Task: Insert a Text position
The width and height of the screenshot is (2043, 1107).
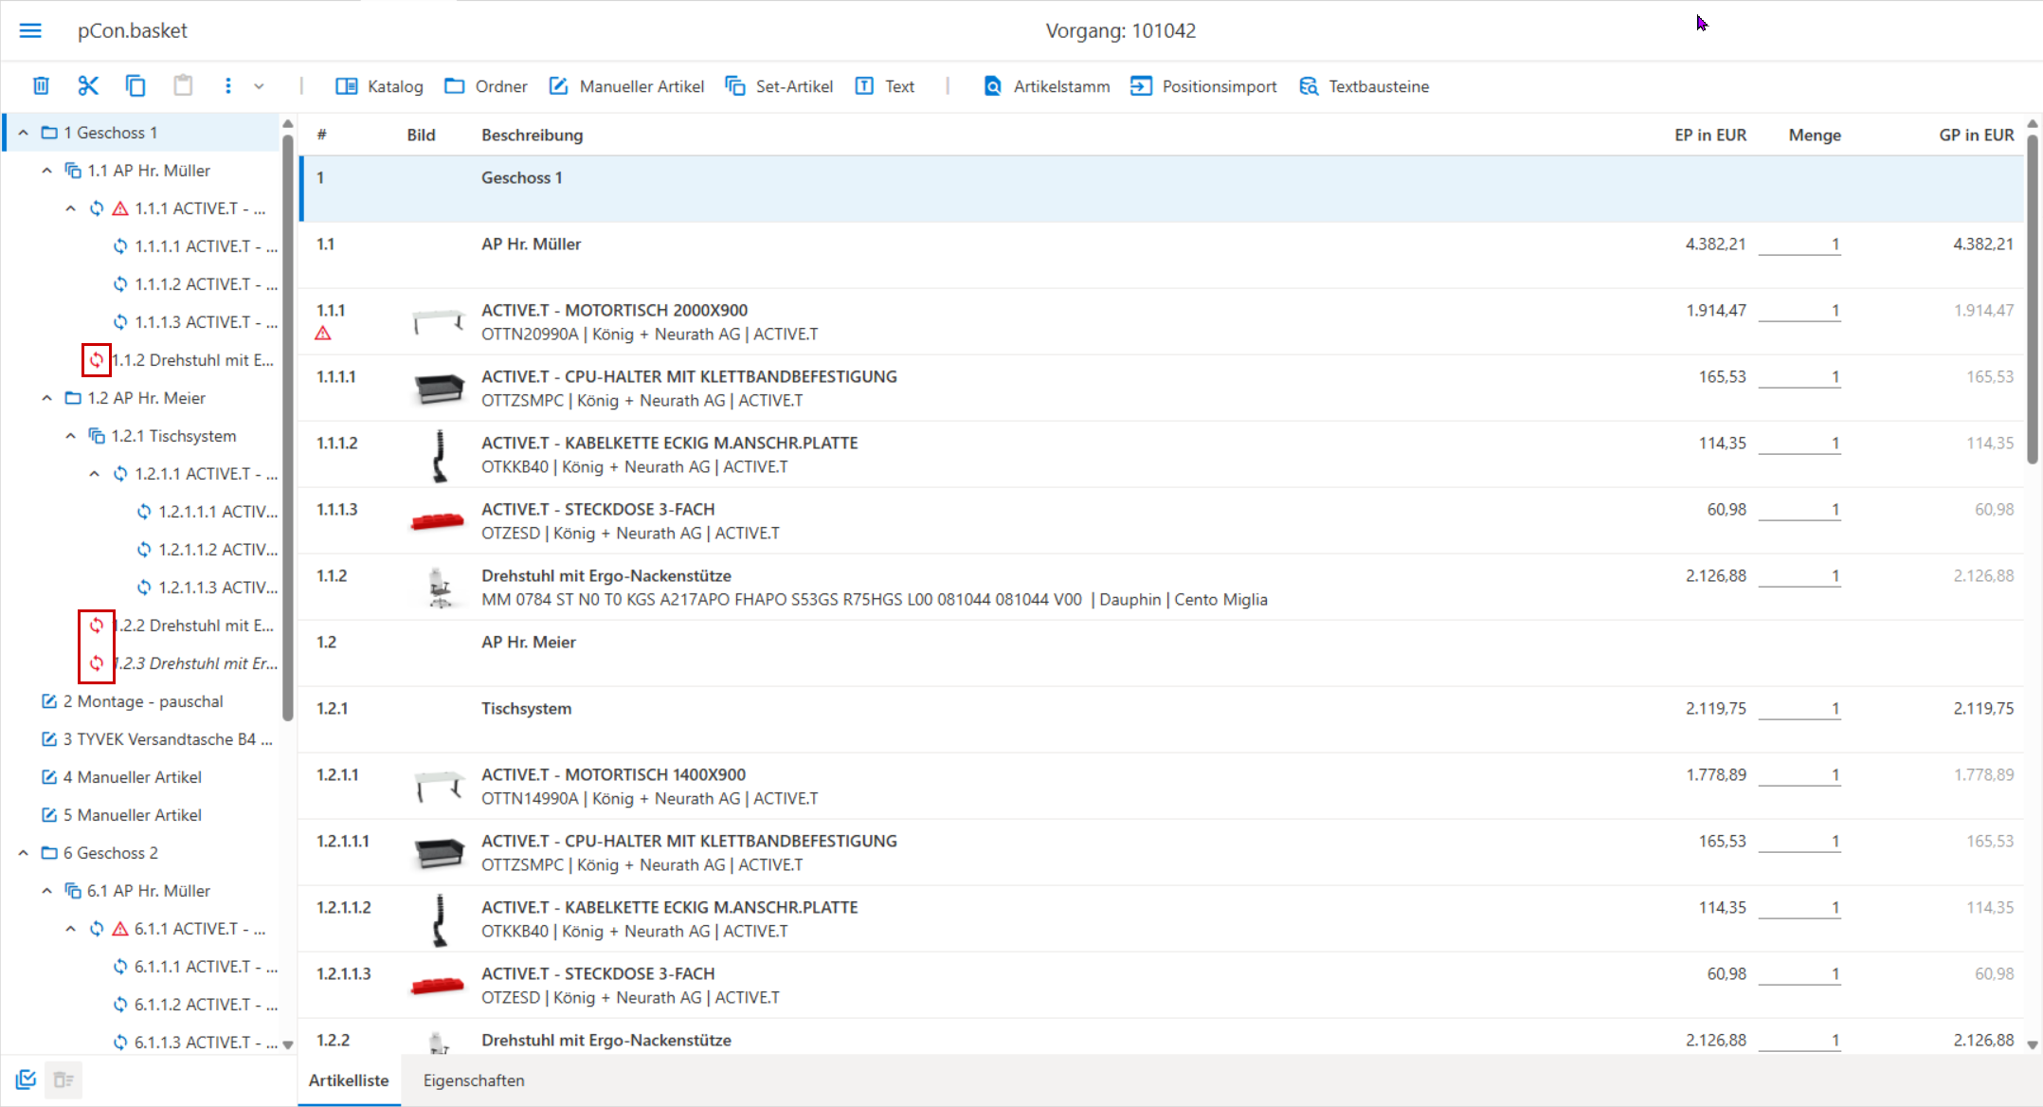Action: tap(885, 86)
